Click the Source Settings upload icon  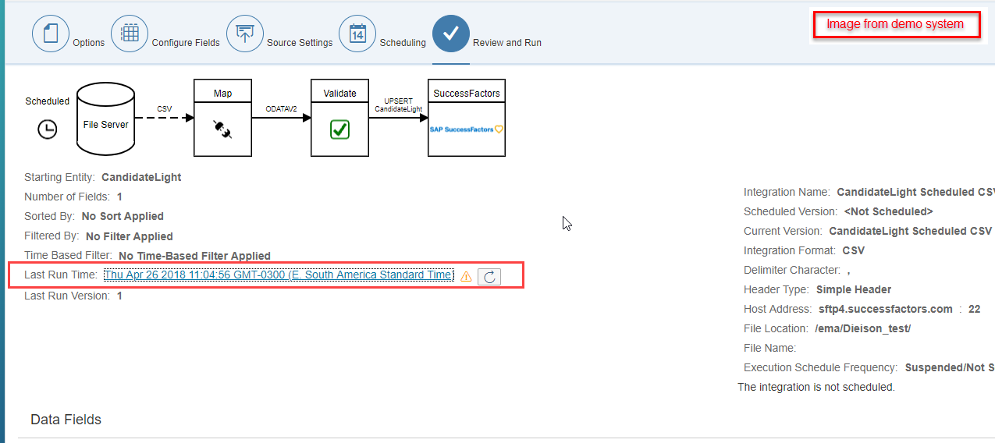pos(245,34)
